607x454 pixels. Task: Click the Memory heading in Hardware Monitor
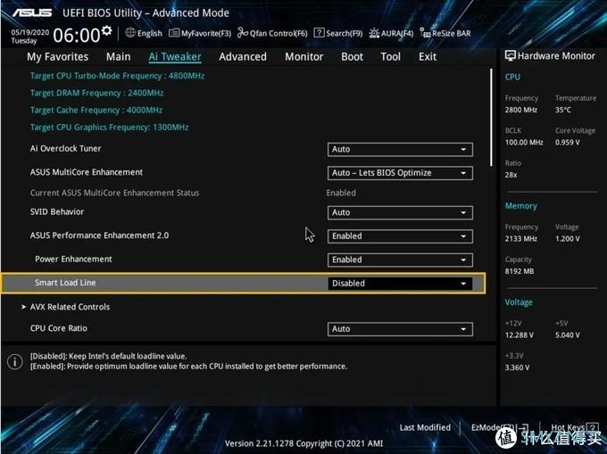[521, 206]
